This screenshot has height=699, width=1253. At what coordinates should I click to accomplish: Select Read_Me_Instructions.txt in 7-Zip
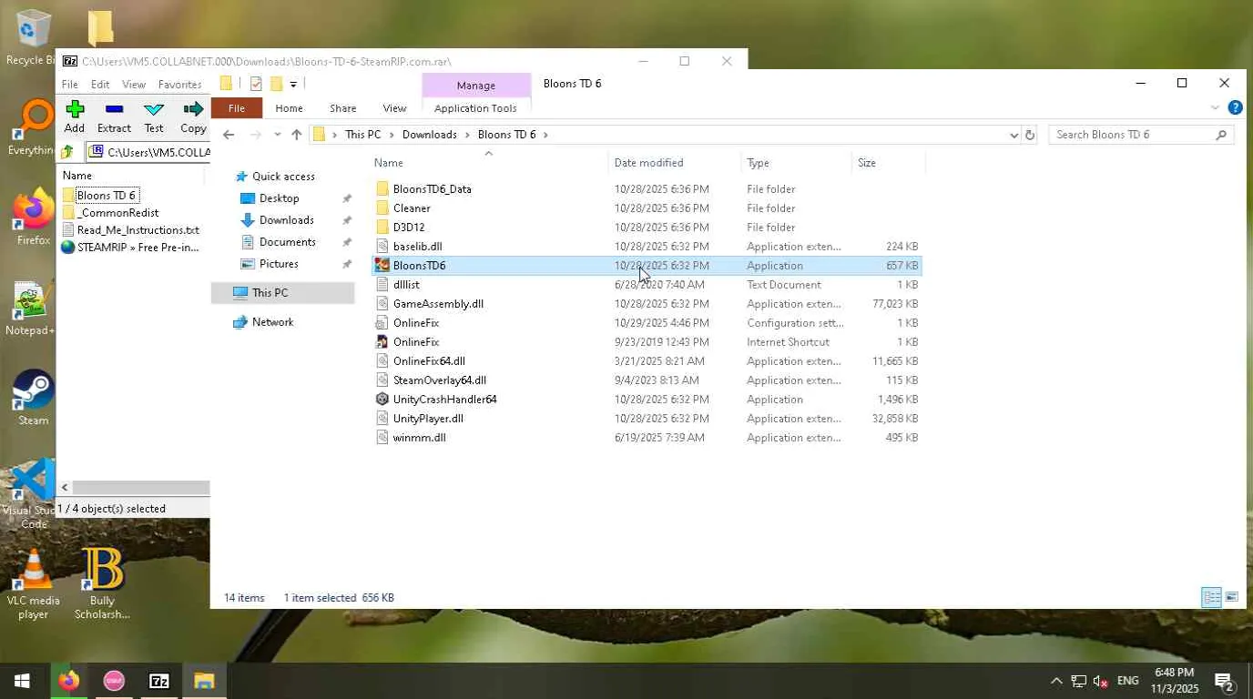138,230
